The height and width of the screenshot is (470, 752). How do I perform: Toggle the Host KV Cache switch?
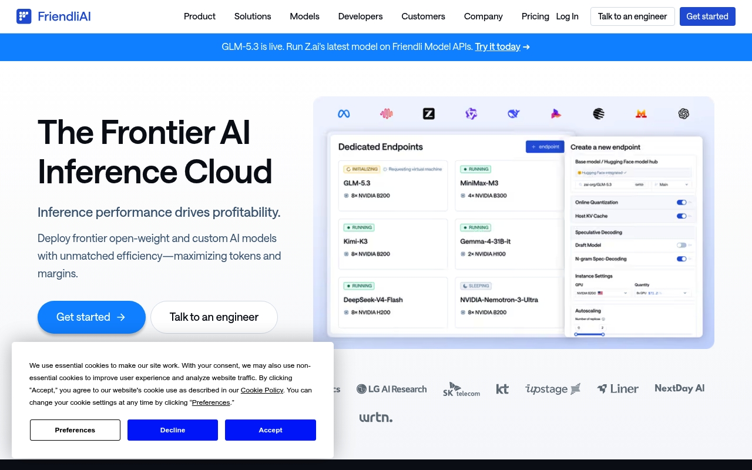681,216
